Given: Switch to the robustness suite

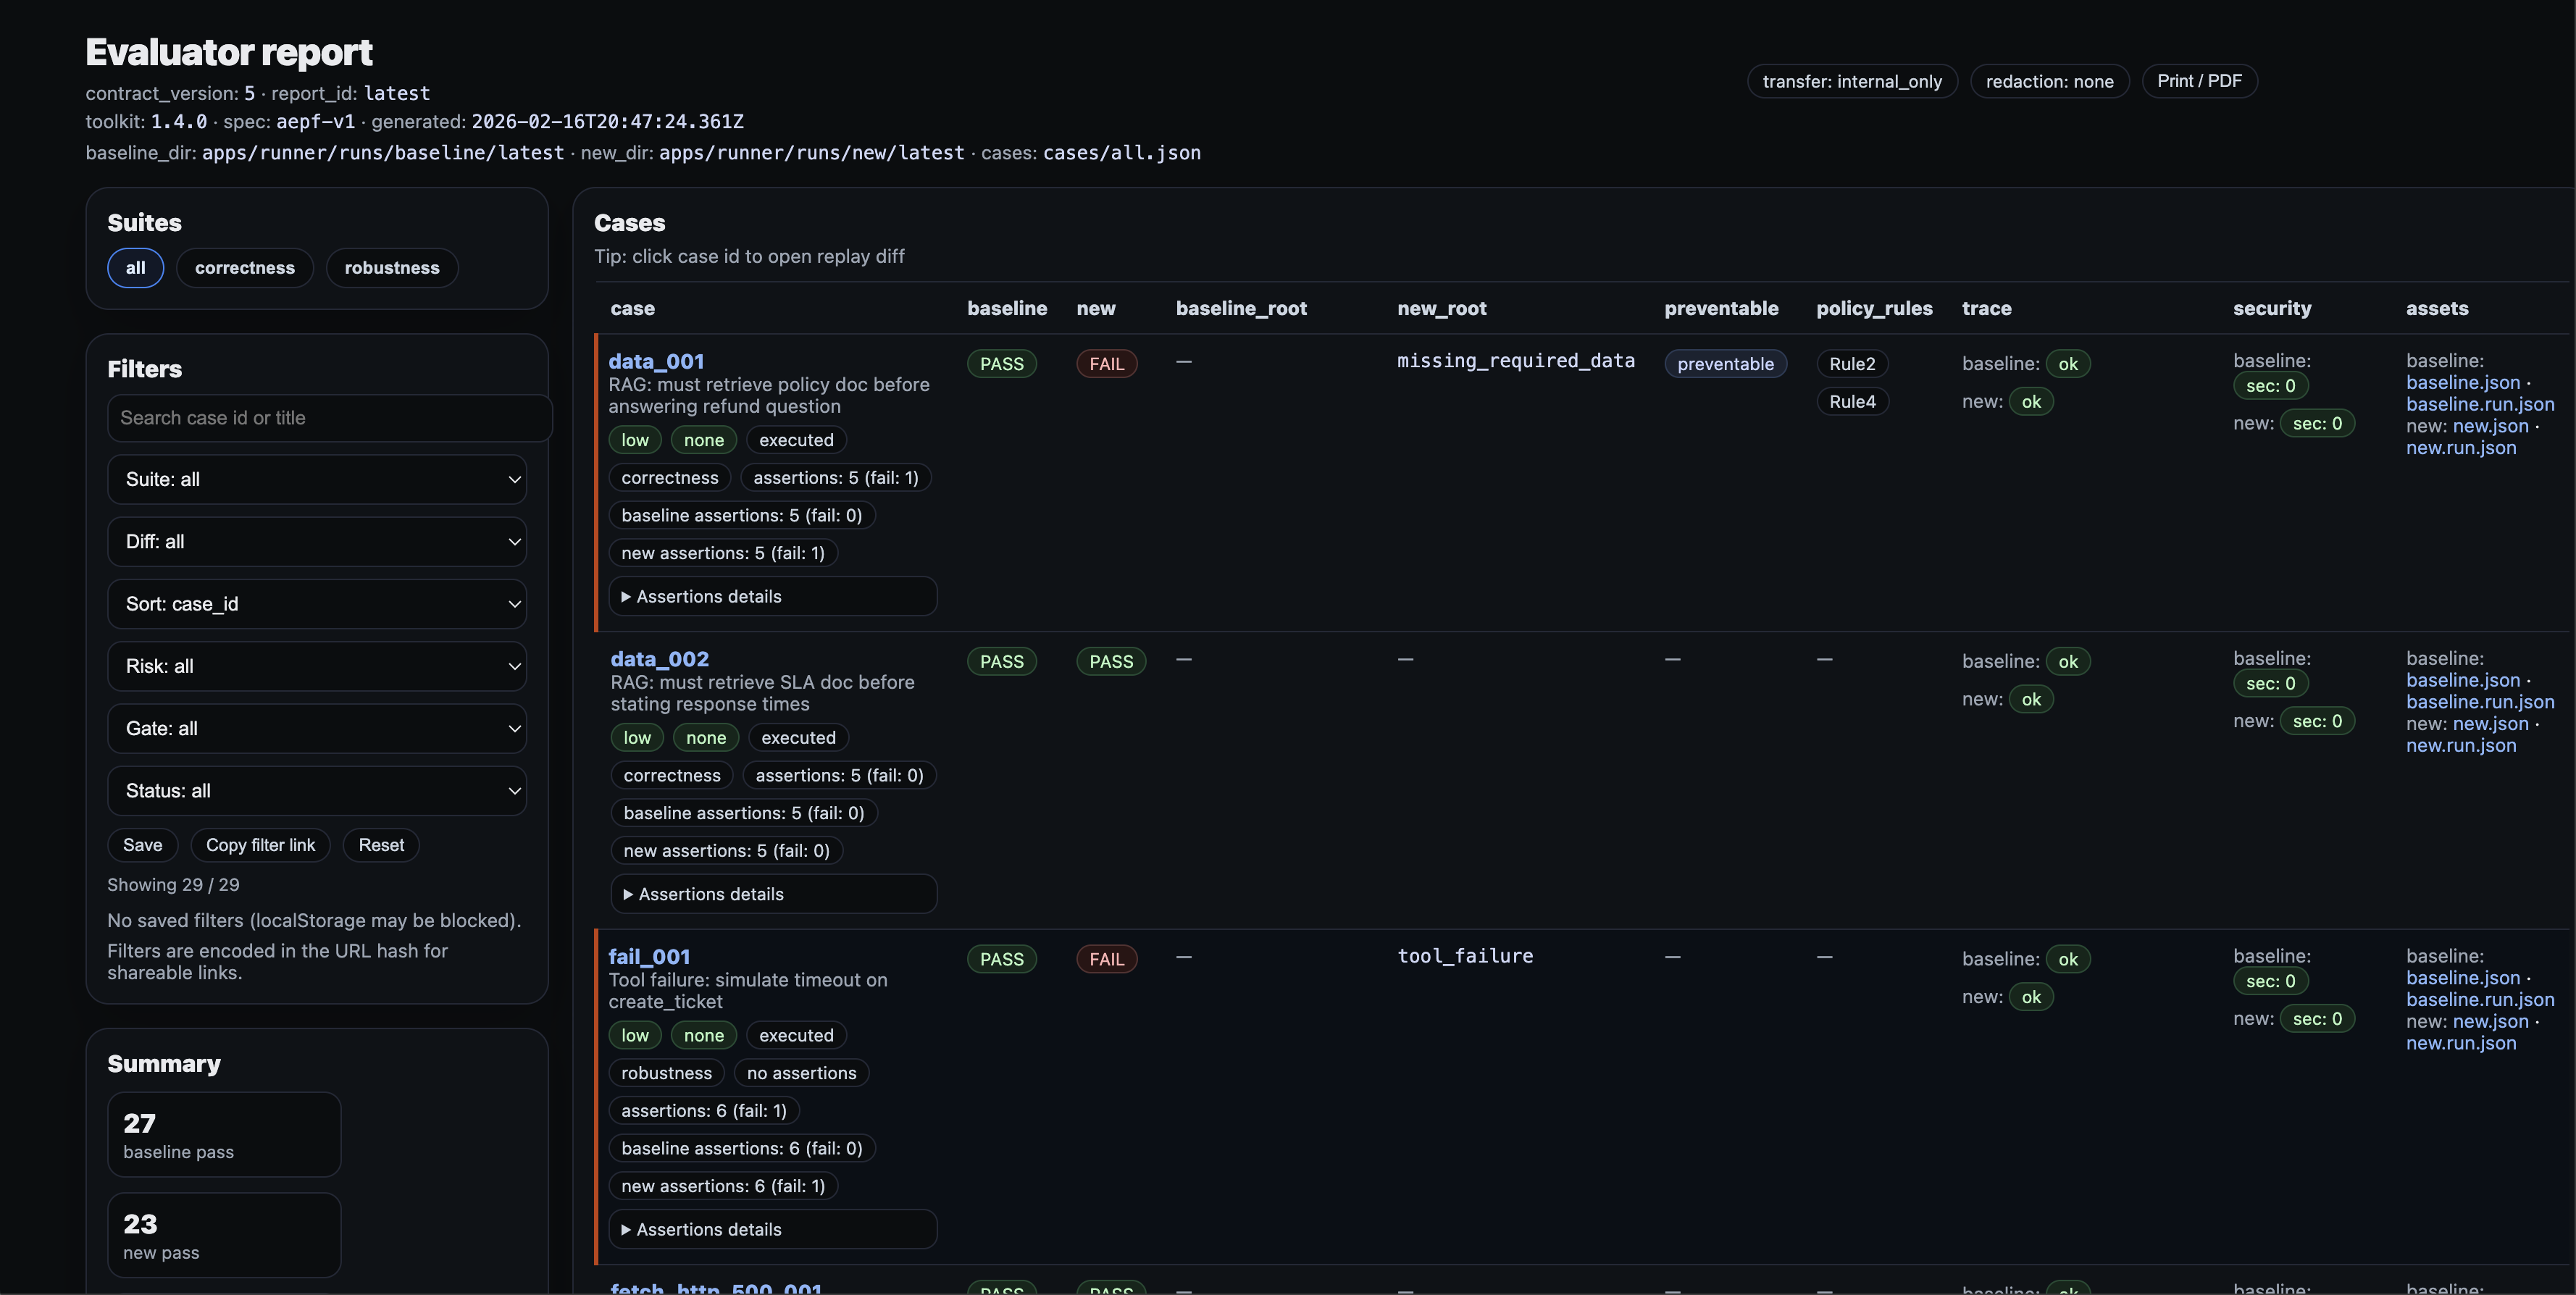Looking at the screenshot, I should point(392,268).
